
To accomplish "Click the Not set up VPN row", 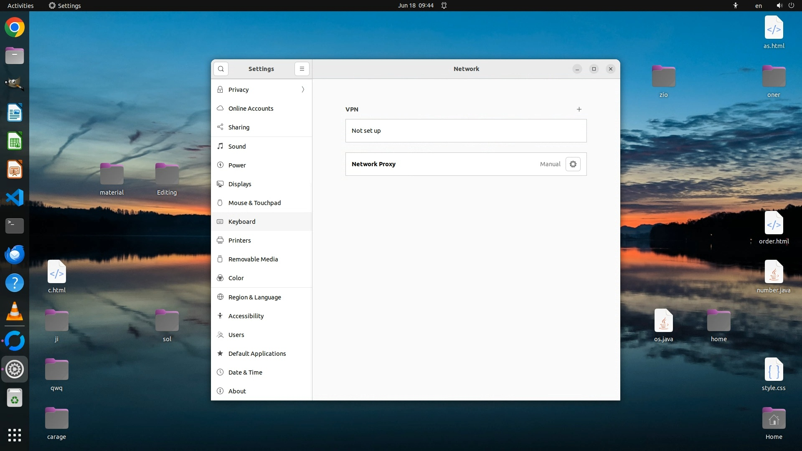I will [466, 131].
